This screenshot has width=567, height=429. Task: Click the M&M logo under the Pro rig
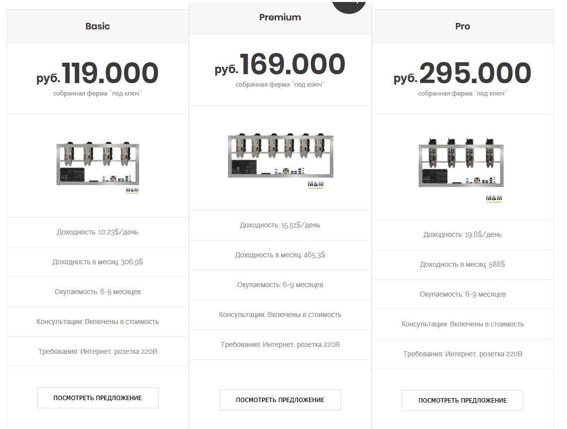point(494,199)
